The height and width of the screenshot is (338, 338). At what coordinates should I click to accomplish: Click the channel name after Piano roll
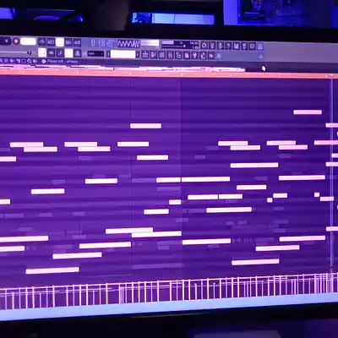(72, 62)
